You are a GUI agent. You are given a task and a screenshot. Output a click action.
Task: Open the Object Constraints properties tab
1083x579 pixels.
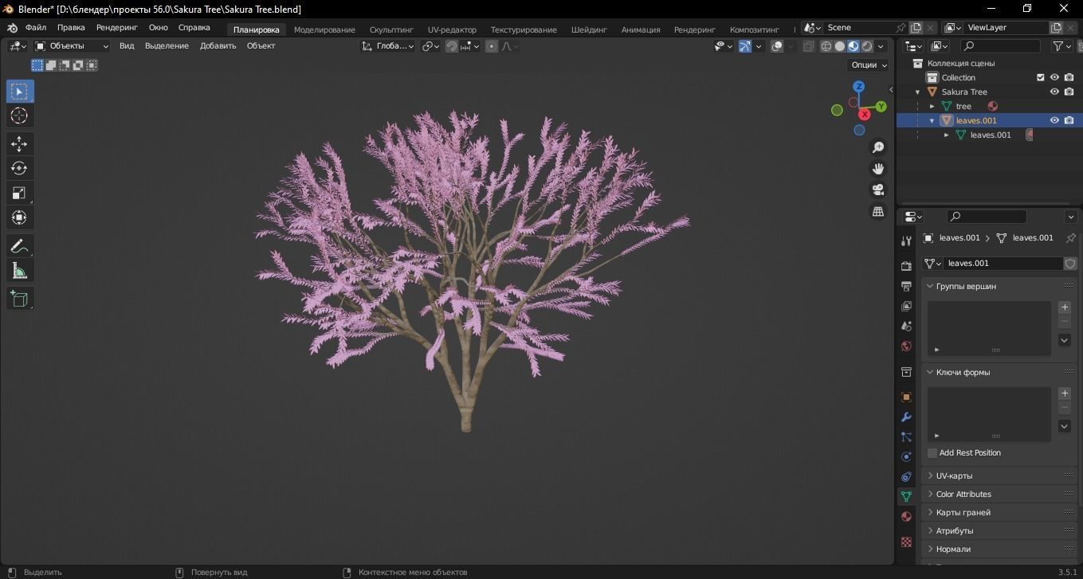[906, 476]
